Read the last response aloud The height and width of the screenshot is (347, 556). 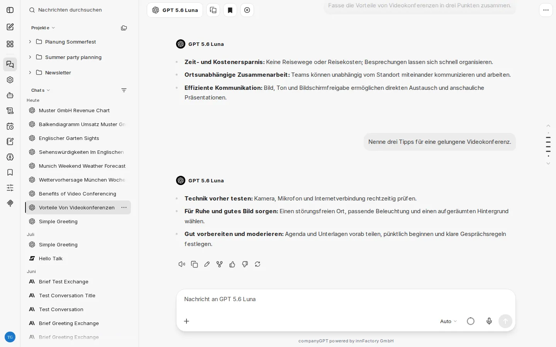pos(182,264)
